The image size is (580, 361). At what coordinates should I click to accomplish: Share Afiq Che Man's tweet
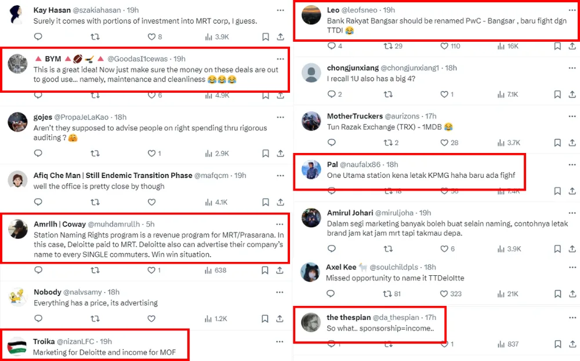pos(281,202)
